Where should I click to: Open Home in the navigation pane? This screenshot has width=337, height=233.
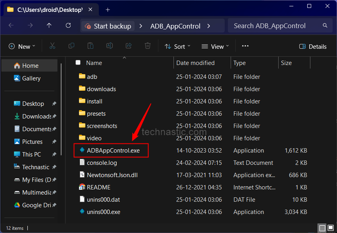[x=29, y=65]
